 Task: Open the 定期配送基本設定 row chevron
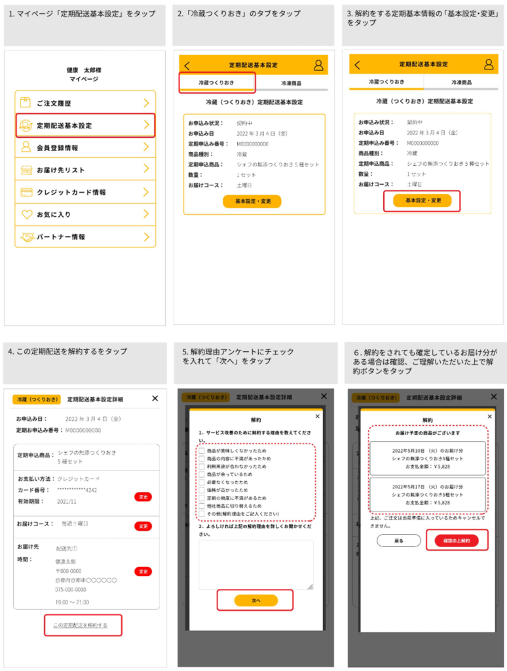tap(146, 125)
